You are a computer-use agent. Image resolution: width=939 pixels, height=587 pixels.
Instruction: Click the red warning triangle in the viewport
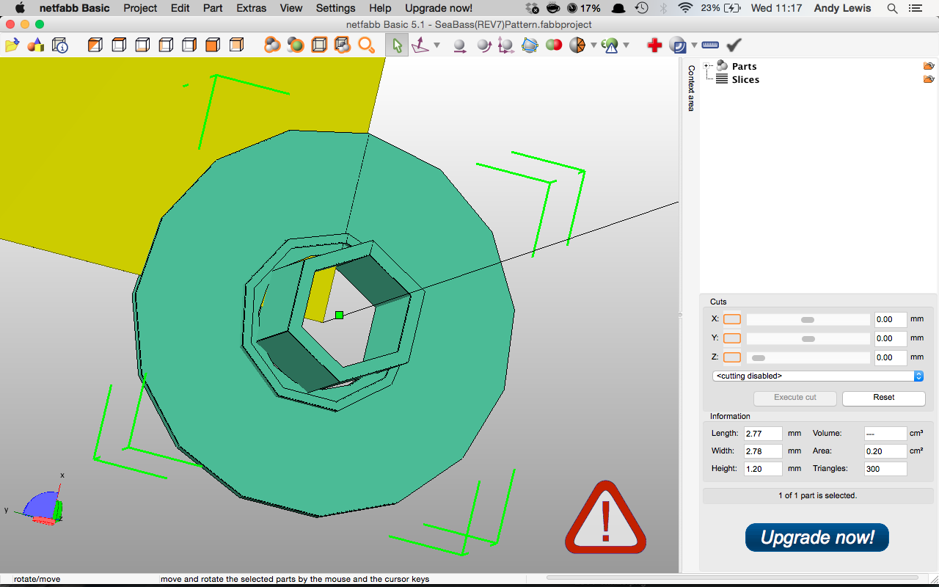[605, 519]
